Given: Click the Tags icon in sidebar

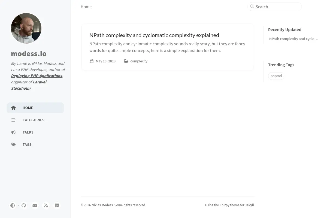Looking at the screenshot, I should point(13,144).
